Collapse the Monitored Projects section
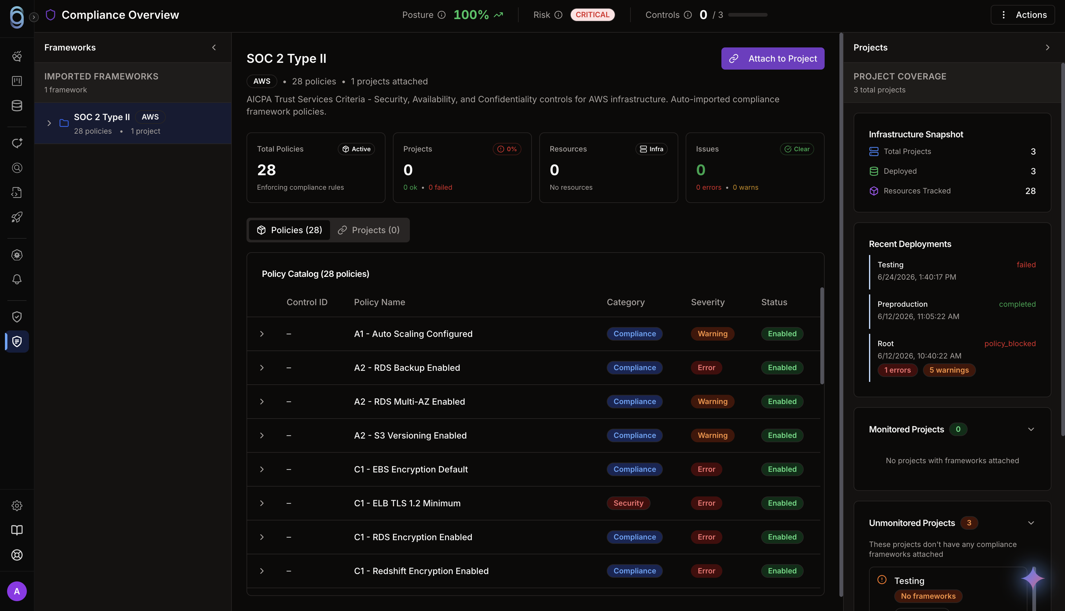 coord(1031,429)
